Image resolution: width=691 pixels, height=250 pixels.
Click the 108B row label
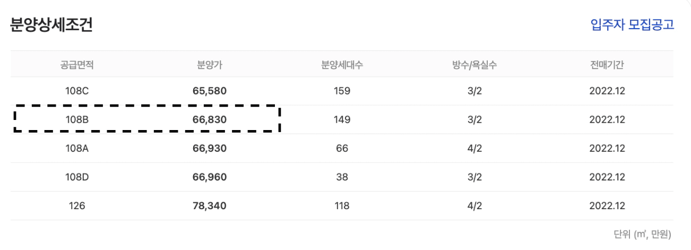click(x=77, y=119)
